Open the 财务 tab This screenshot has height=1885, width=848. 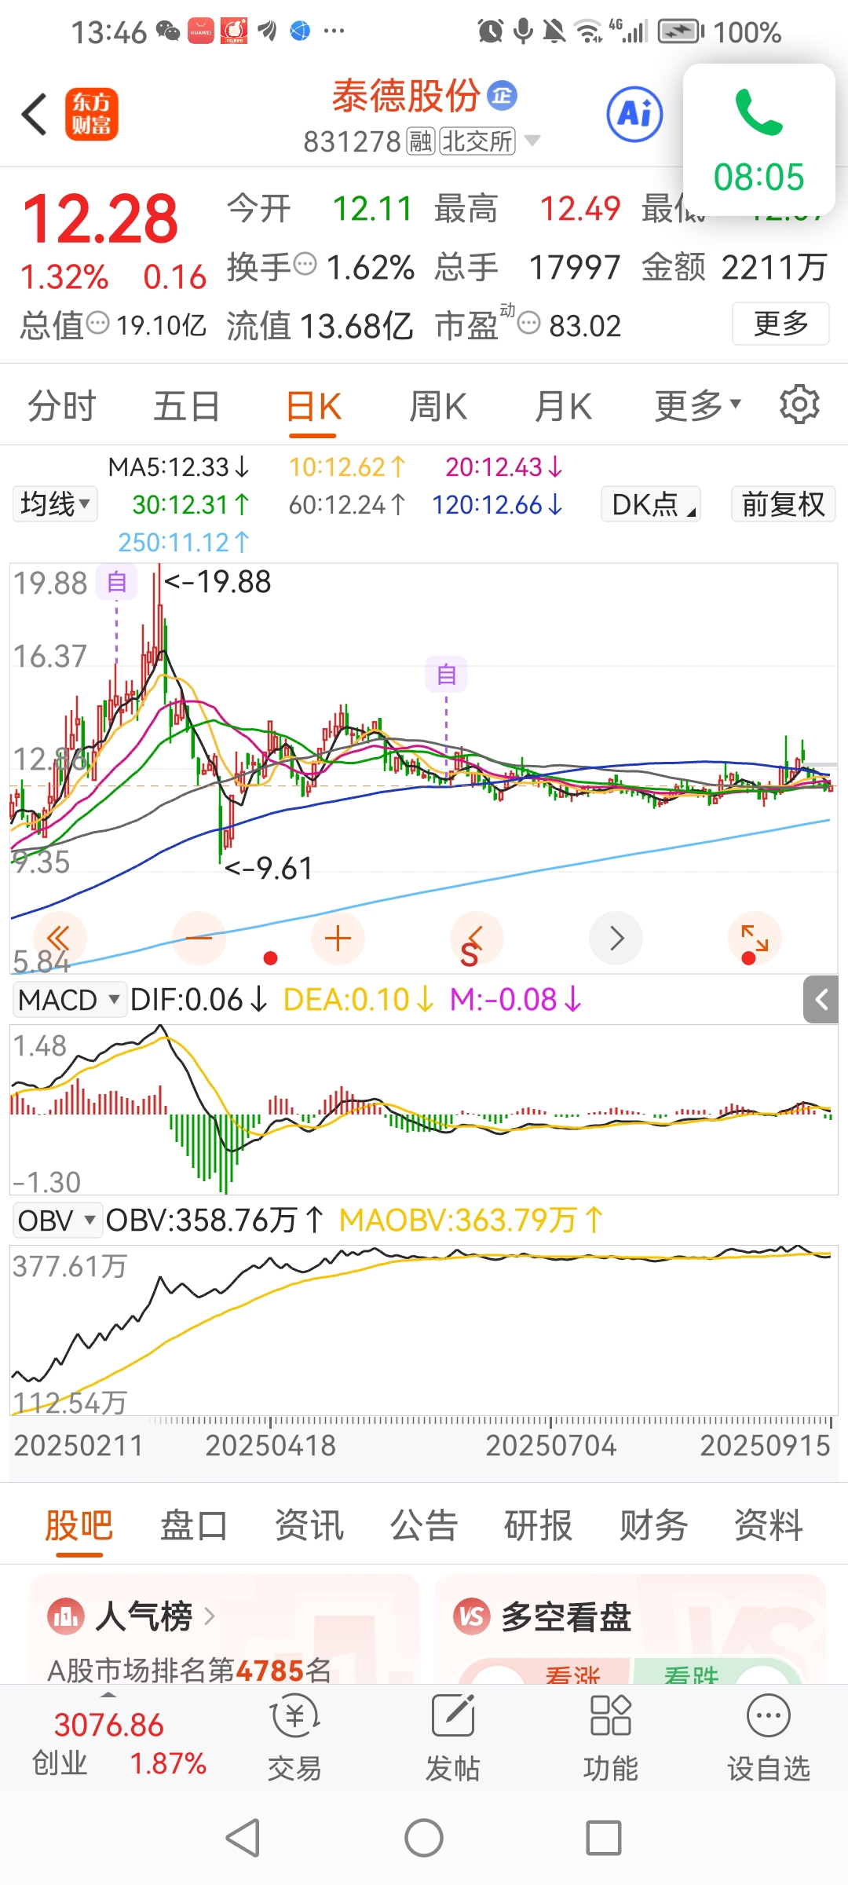tap(654, 1526)
